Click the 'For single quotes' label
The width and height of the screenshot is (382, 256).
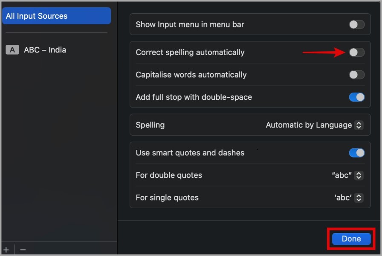pos(167,198)
